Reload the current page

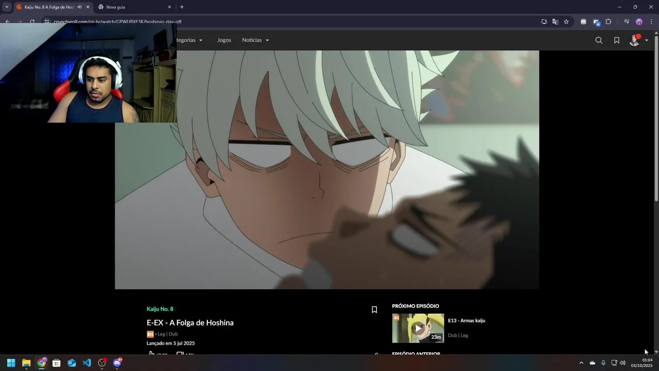pos(32,22)
